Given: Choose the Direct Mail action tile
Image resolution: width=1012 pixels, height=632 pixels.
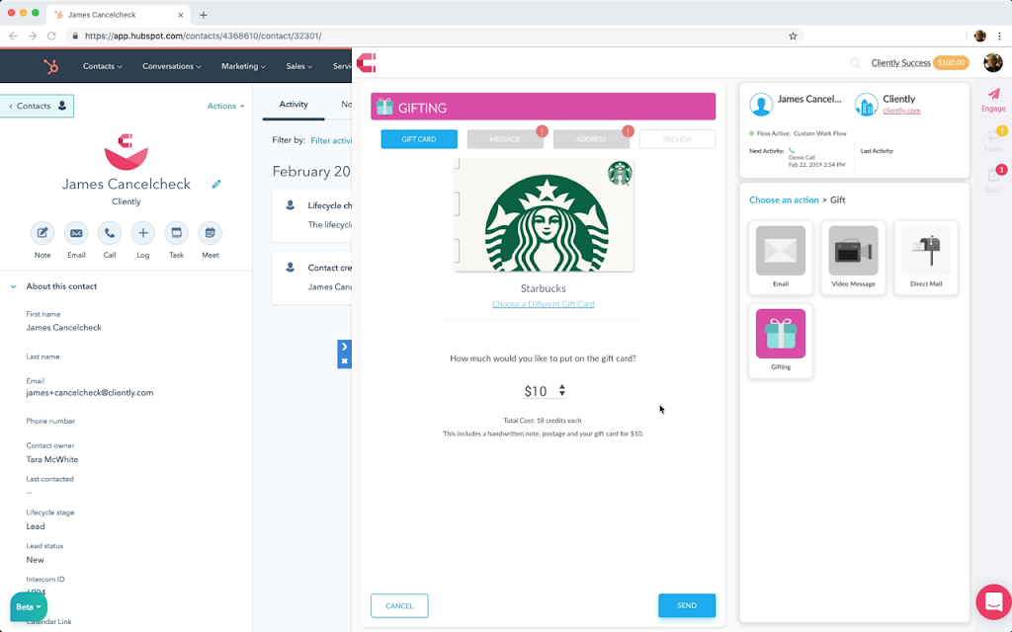Looking at the screenshot, I should (925, 258).
